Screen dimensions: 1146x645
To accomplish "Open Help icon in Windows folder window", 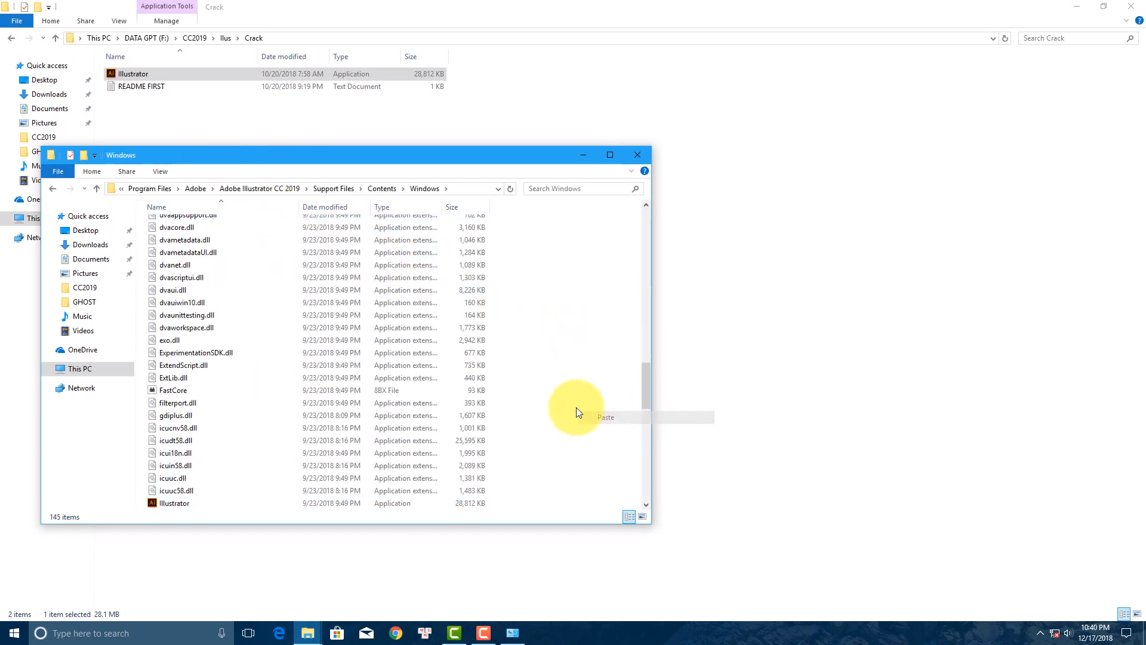I will 645,171.
